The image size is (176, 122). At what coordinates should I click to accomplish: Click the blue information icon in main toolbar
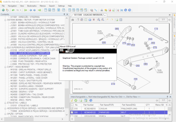(126, 10)
